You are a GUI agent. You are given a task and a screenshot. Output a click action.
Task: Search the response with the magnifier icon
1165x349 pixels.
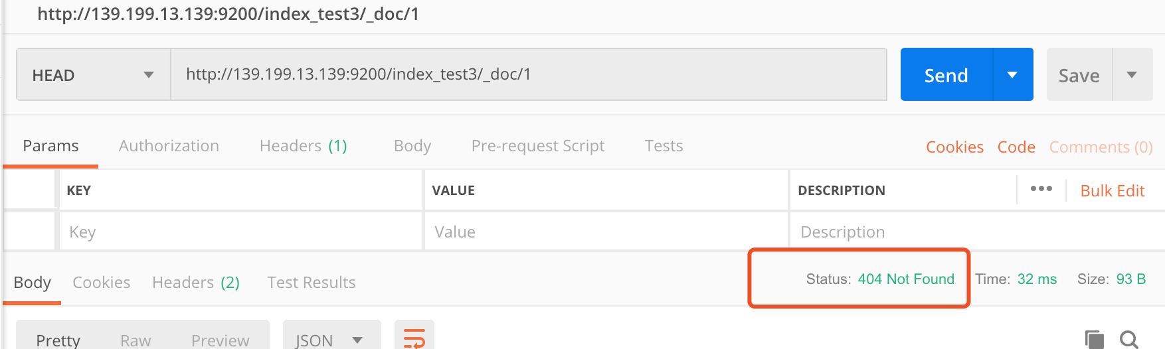click(x=1129, y=340)
